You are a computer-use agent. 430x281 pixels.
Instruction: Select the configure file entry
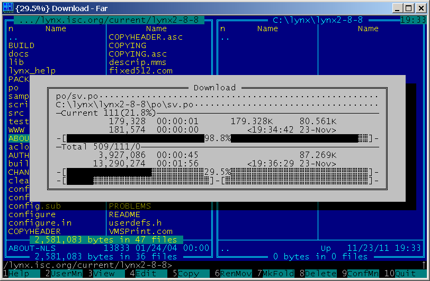(32, 214)
